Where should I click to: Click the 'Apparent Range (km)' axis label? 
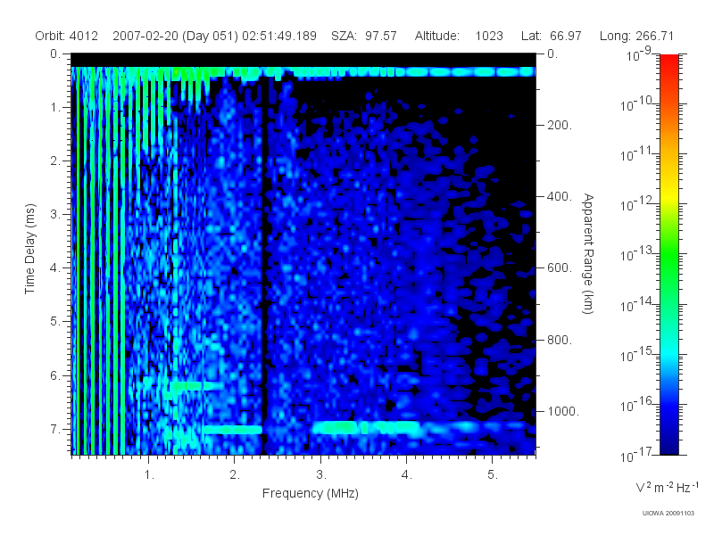point(588,253)
